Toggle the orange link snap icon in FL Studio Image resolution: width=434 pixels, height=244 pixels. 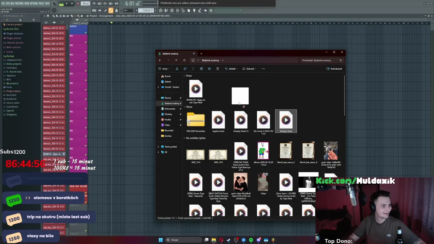[x=111, y=11]
